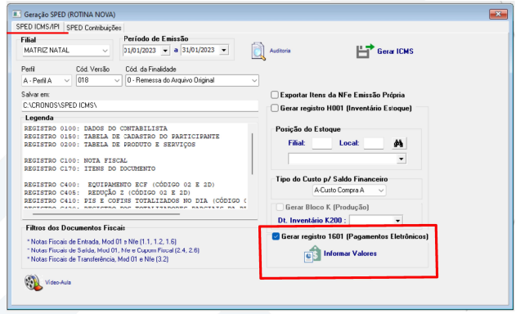Open the Posição do Estoque combo box
The height and width of the screenshot is (314, 525).
coord(347,159)
